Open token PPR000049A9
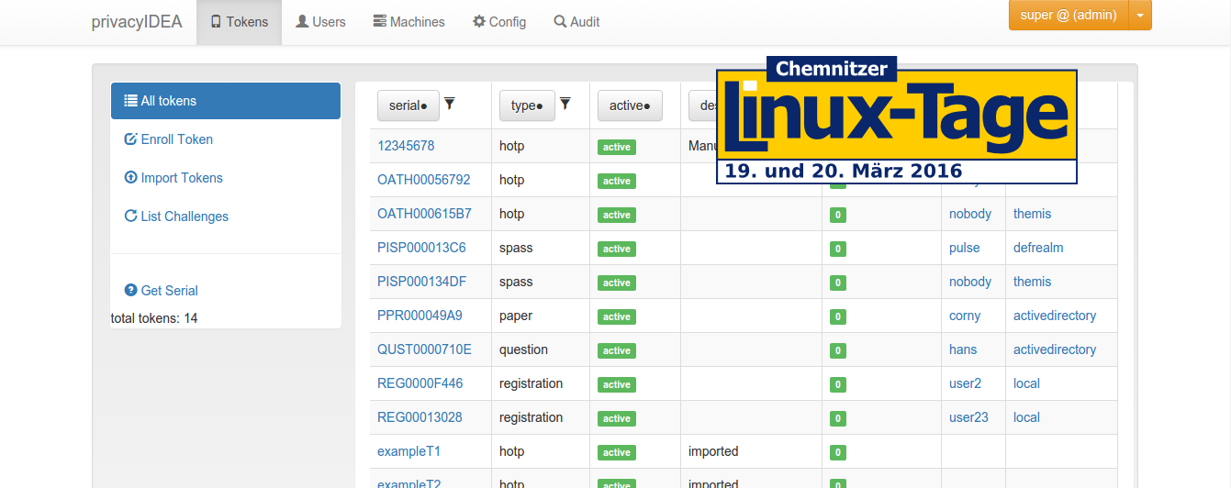The image size is (1231, 488). [x=420, y=316]
